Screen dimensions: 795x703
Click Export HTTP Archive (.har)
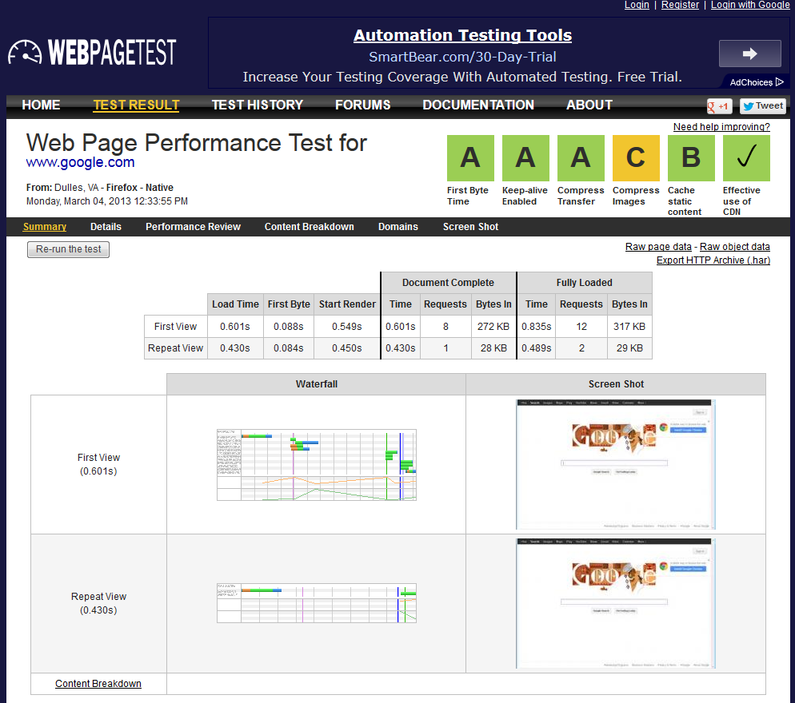[713, 260]
